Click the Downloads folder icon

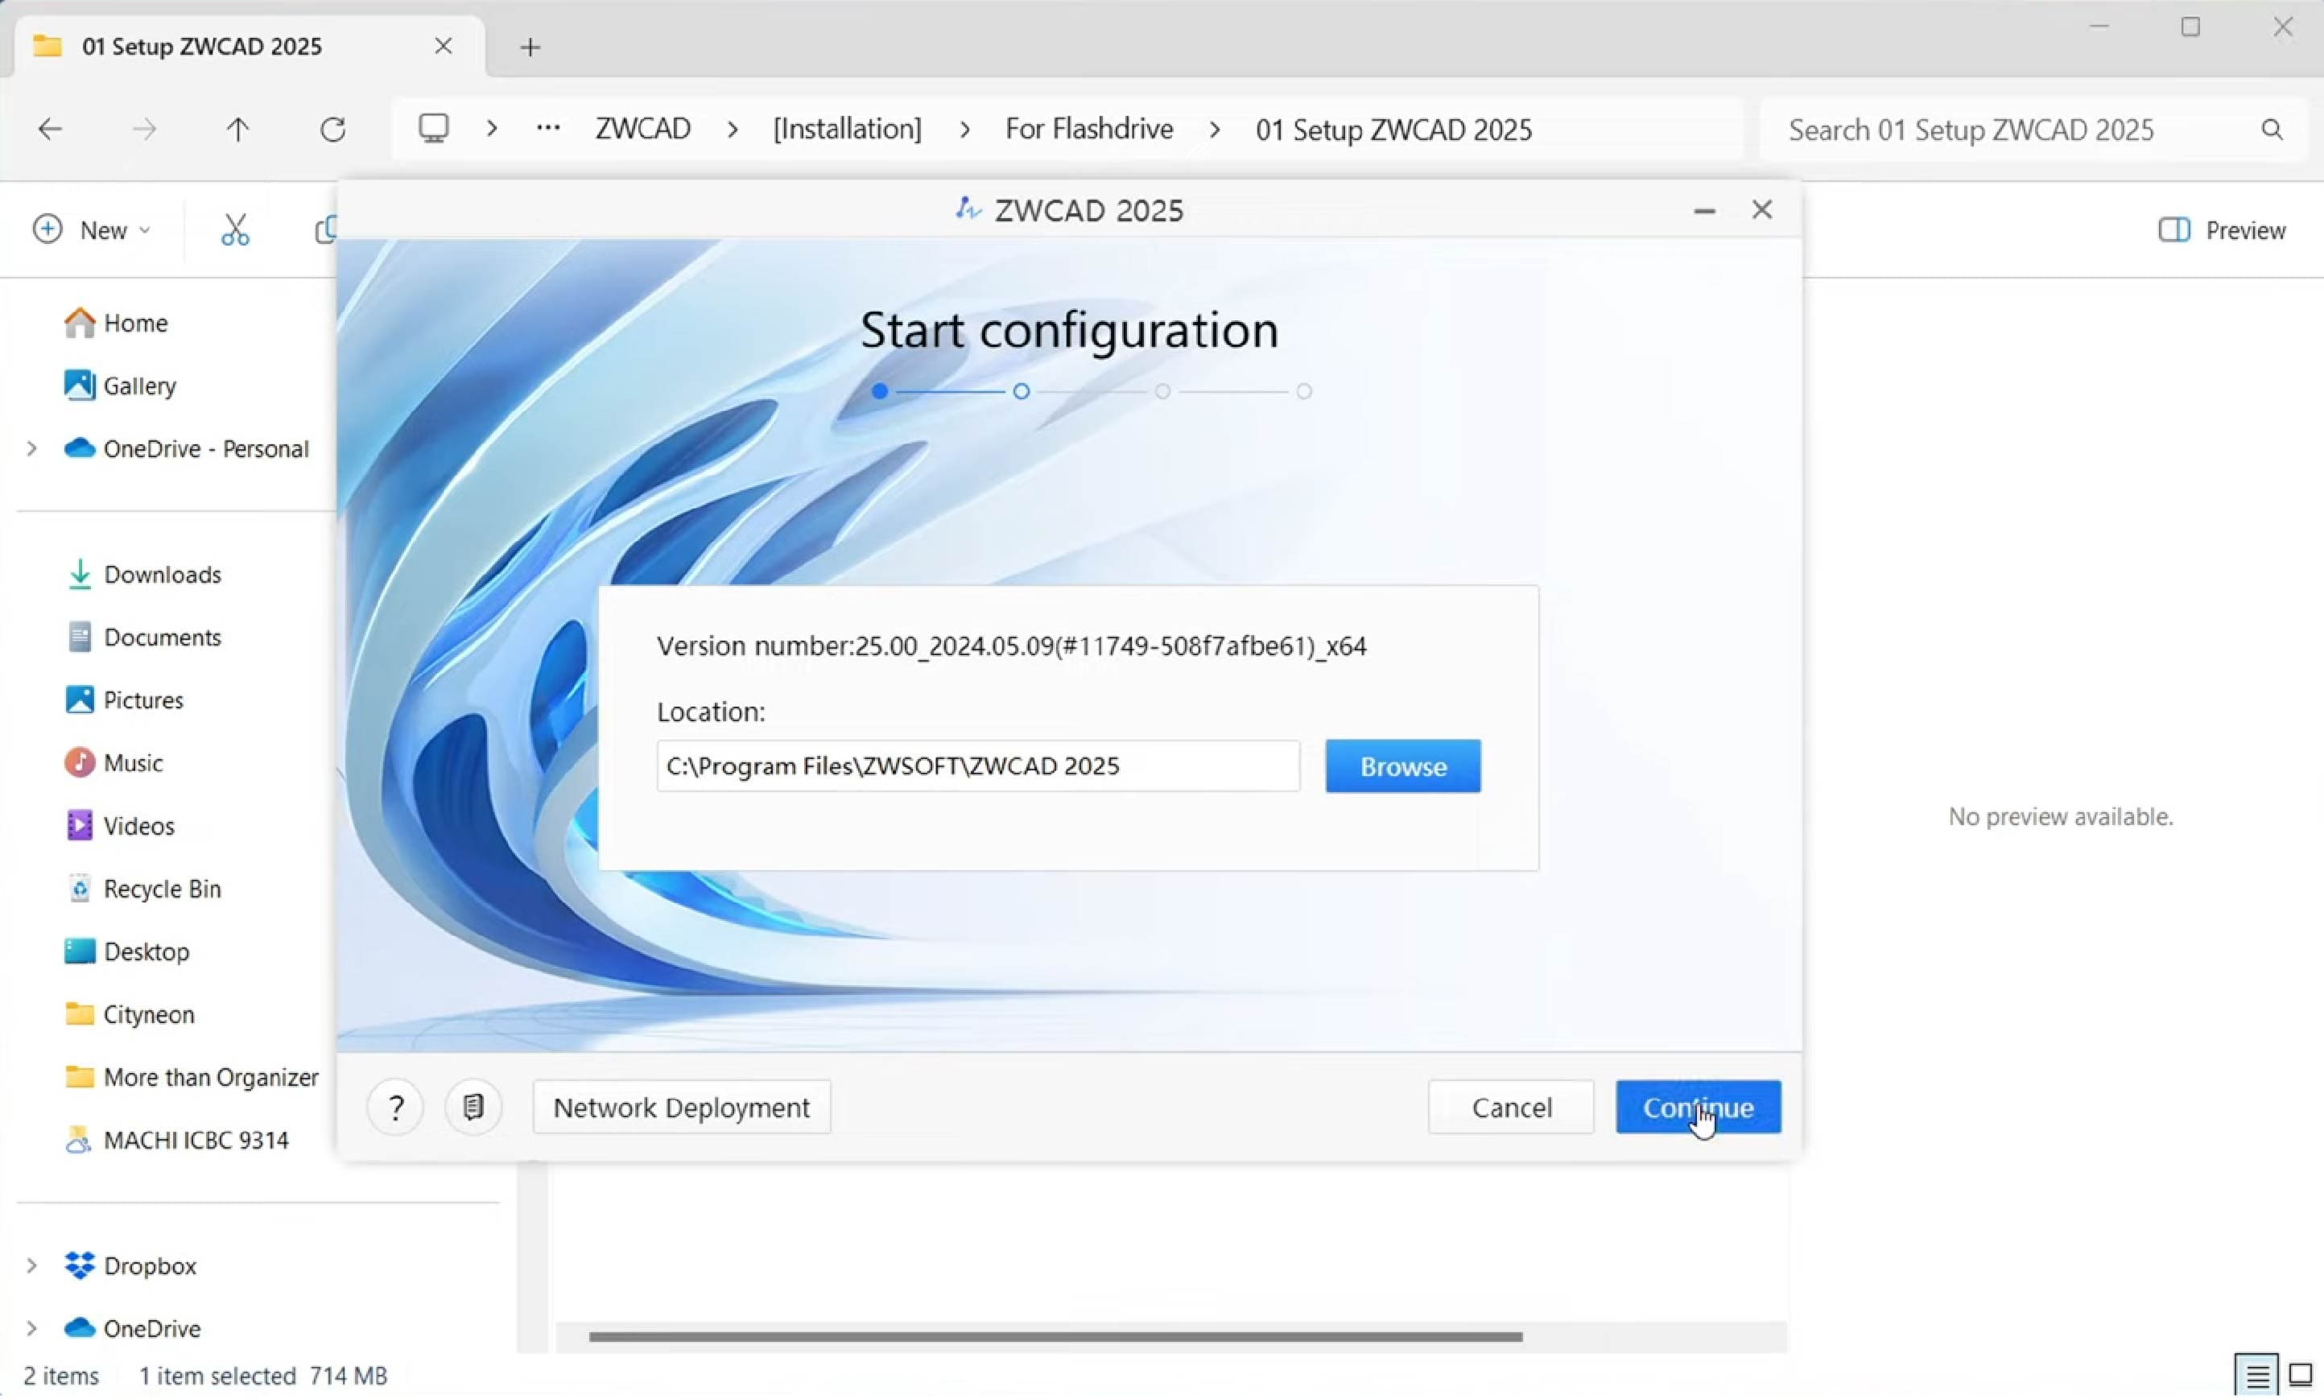click(80, 572)
